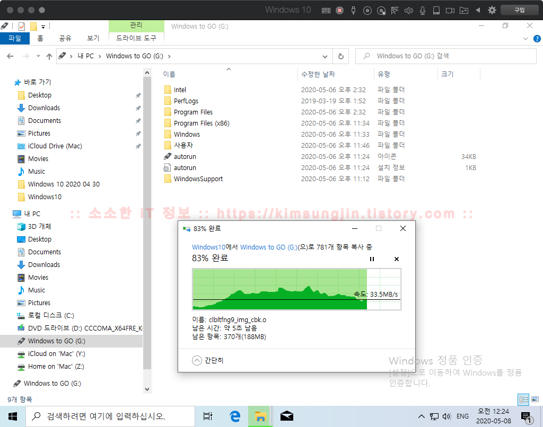Open Windows 10 2020 04 30 folder
This screenshot has height=427, width=543.
coord(64,184)
